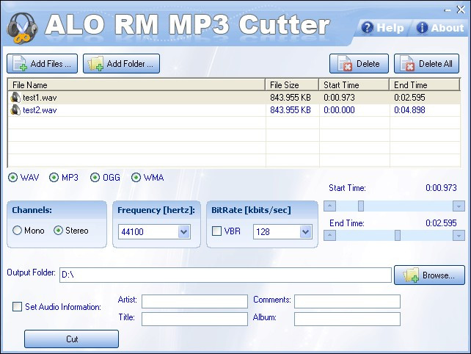Click the Album input field
This screenshot has width=471, height=354.
347,319
